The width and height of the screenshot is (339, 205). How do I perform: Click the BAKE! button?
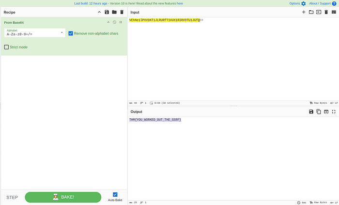pos(63,197)
